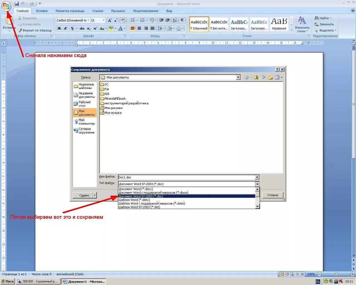
Task: Click the Delete icon in save dialog
Action: (x=264, y=77)
